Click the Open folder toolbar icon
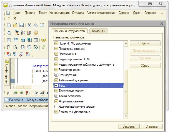Screen dimensions: 173x137 point(15,25)
